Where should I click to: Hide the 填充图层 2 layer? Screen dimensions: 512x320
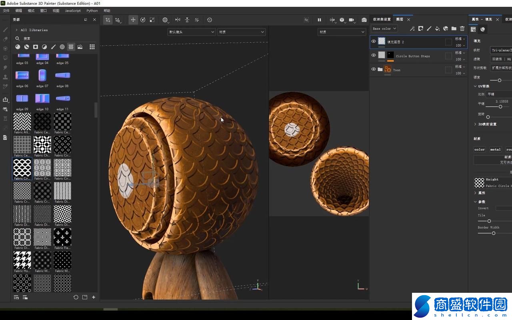(x=374, y=41)
